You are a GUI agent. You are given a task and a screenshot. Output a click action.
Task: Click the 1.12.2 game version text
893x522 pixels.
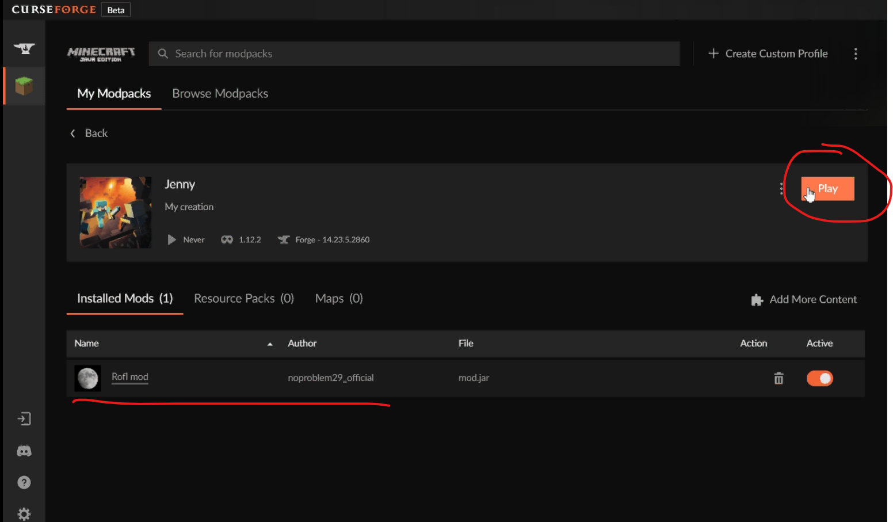coord(250,239)
